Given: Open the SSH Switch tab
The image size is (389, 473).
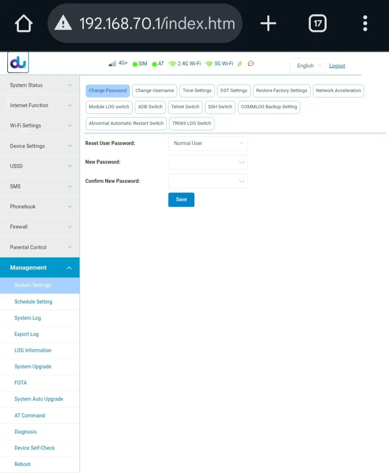Looking at the screenshot, I should point(220,107).
